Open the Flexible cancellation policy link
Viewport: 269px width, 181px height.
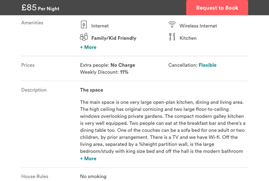[208, 65]
